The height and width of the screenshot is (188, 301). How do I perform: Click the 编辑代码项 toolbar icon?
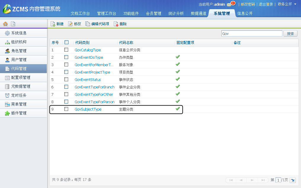(x=88, y=24)
